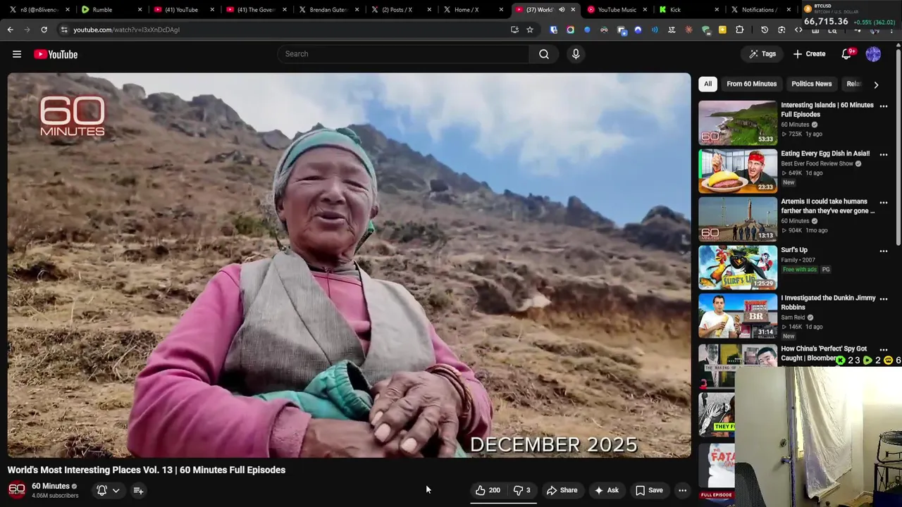Click the search magnifier button
This screenshot has width=902, height=507.
coord(544,54)
